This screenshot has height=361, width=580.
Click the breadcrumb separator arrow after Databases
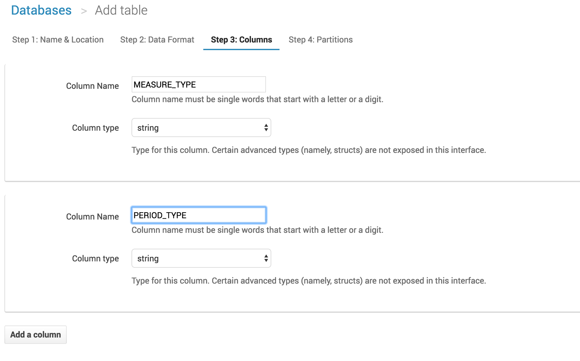[84, 11]
